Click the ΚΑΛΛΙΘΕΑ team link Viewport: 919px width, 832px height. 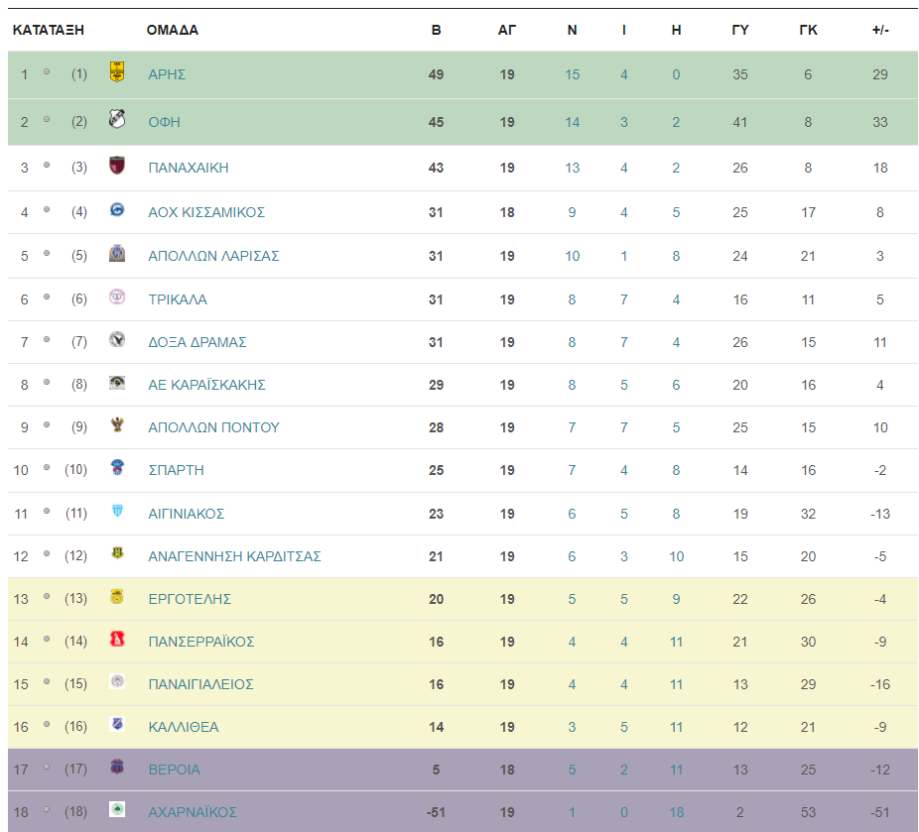[x=184, y=727]
